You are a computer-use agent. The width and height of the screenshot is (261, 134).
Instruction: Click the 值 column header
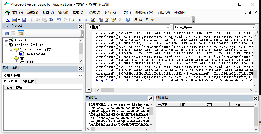pos(193,105)
